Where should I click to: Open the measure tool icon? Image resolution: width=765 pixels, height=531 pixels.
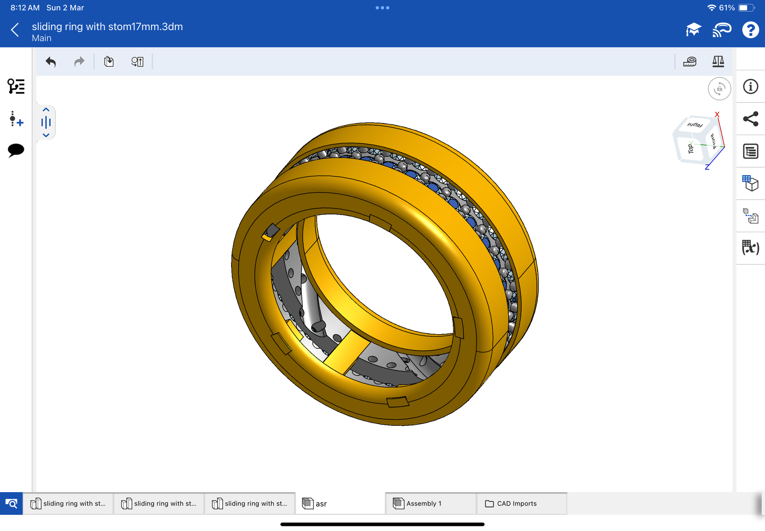(690, 62)
